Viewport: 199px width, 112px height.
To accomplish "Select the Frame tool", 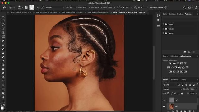I will [x=3, y=37].
